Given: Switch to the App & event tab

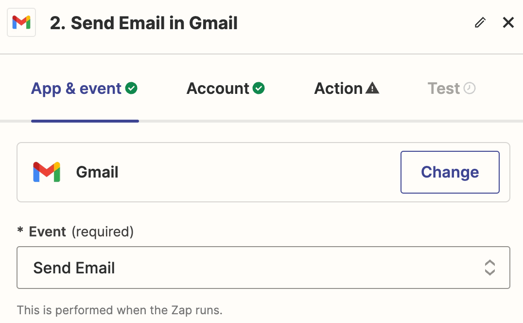Looking at the screenshot, I should [x=76, y=89].
